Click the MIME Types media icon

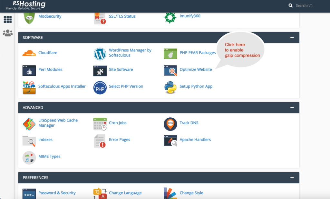point(29,158)
